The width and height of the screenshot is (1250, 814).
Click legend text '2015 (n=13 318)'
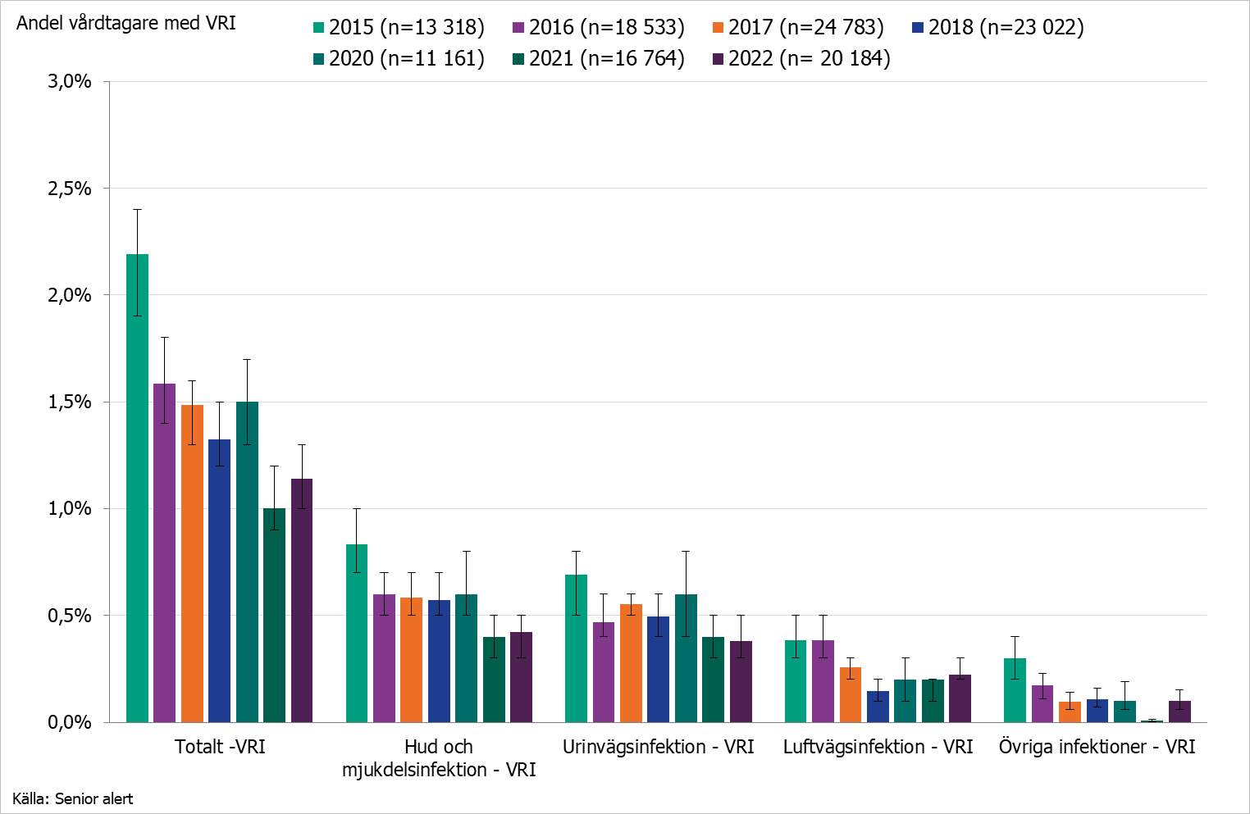click(x=407, y=28)
